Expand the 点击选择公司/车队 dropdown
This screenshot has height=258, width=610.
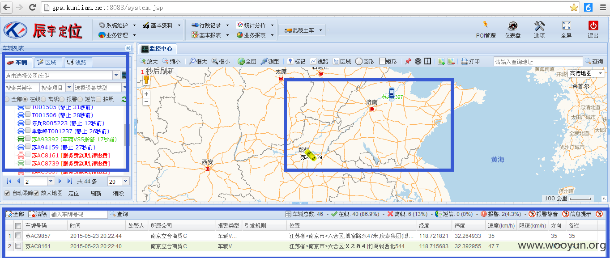click(x=116, y=75)
